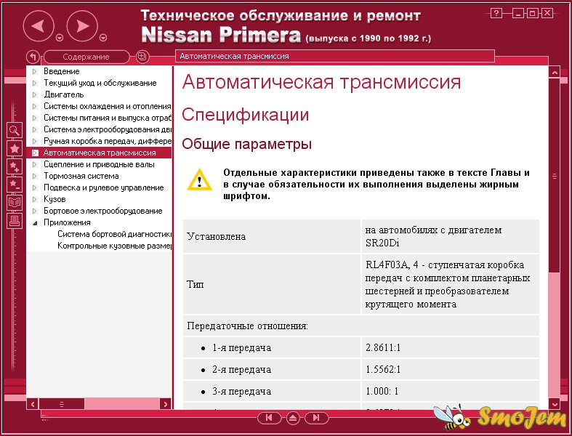Viewport: 572px width, 436px height.
Task: Open the Содержание tab
Action: [x=86, y=57]
